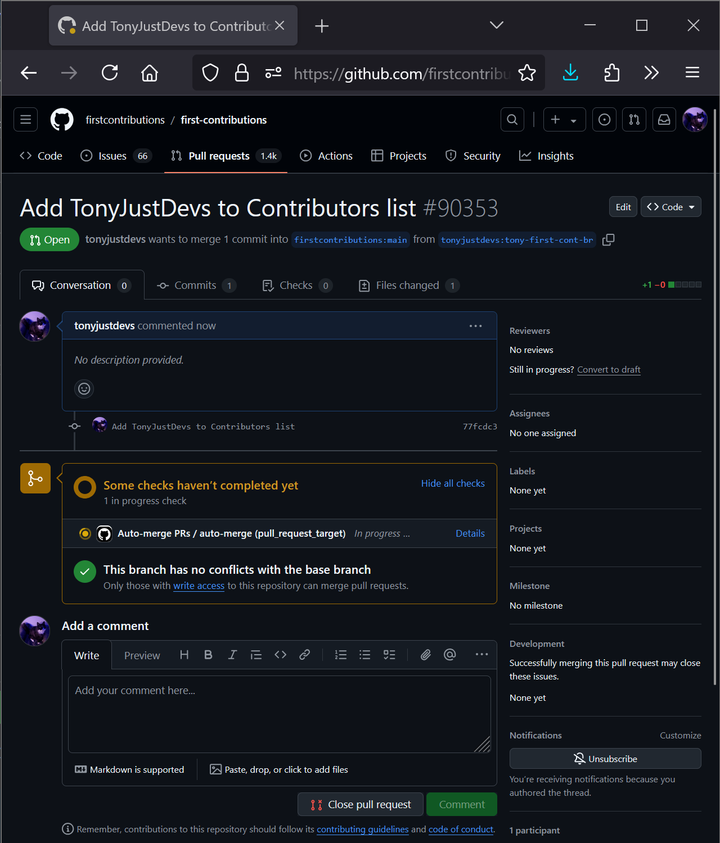The image size is (720, 843).
Task: Open the contributing guidelines link
Action: pyautogui.click(x=363, y=830)
